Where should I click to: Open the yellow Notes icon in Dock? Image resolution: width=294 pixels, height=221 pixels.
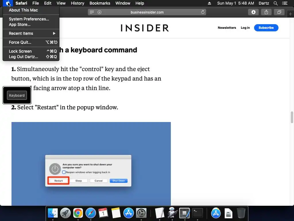pos(116,213)
